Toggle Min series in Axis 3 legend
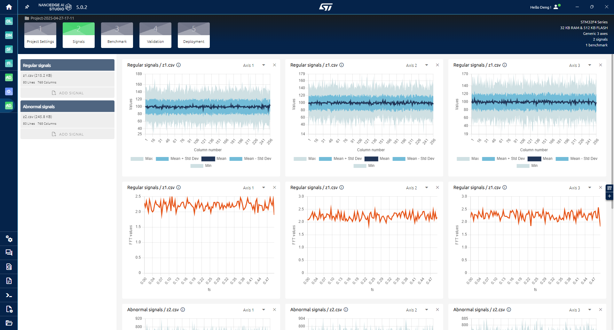 (x=527, y=166)
